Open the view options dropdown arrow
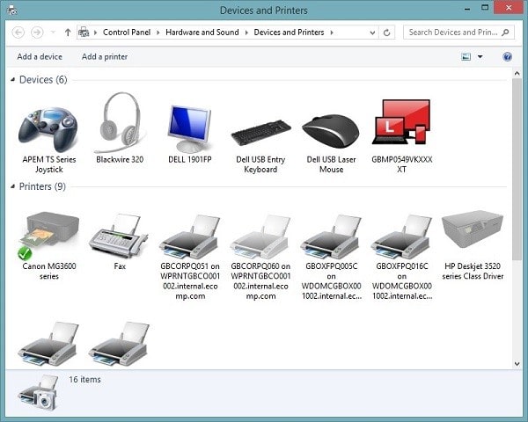 480,56
